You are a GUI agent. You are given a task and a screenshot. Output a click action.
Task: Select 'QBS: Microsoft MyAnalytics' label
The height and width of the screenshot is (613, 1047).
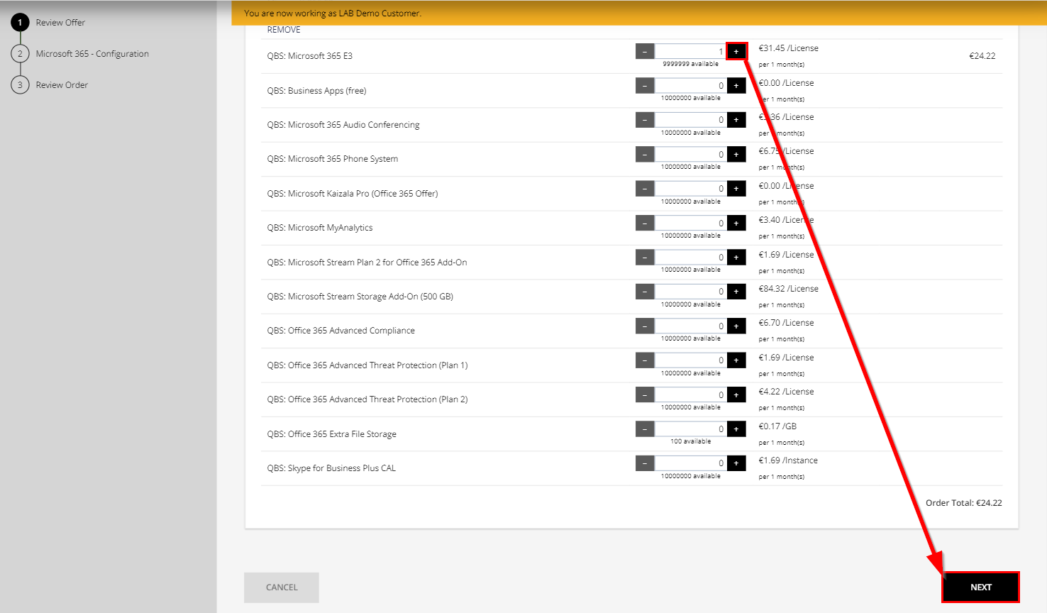tap(320, 228)
